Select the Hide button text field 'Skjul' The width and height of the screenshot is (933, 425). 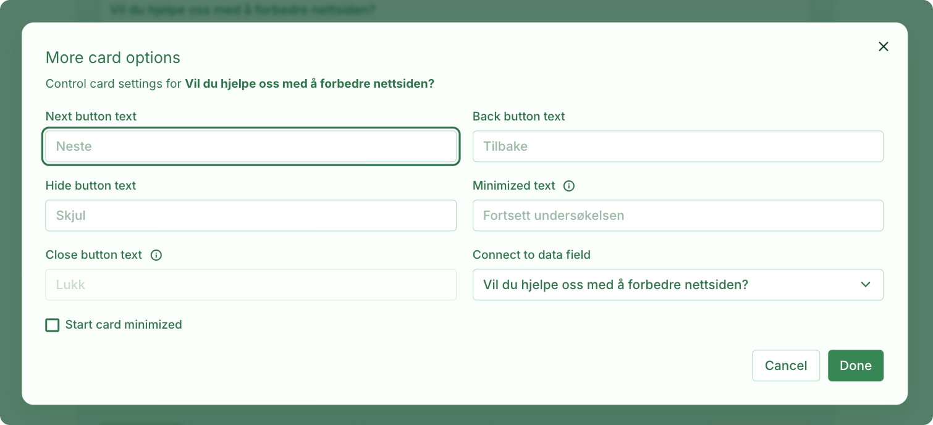pos(251,216)
